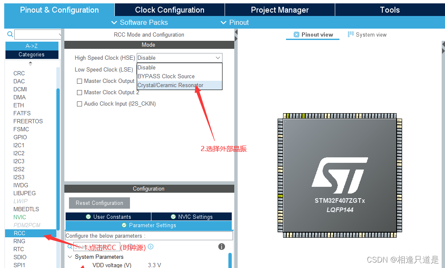This screenshot has width=445, height=268.
Task: Expand the Software Packs menu
Action: click(140, 22)
